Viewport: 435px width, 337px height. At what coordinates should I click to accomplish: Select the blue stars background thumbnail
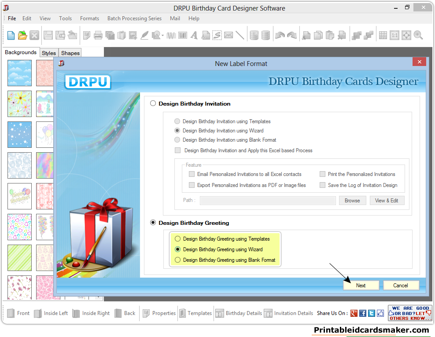coord(19,135)
